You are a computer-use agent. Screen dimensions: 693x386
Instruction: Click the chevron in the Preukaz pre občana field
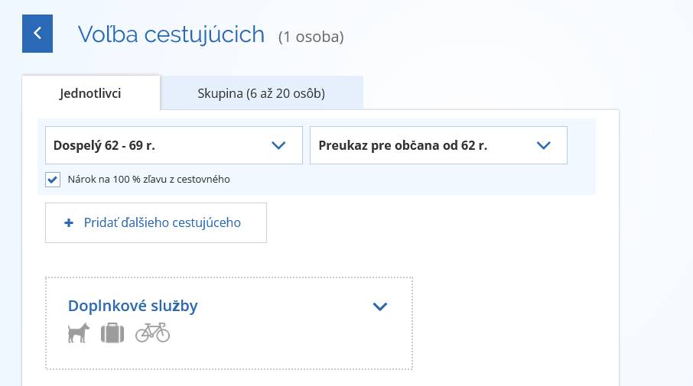pos(543,145)
